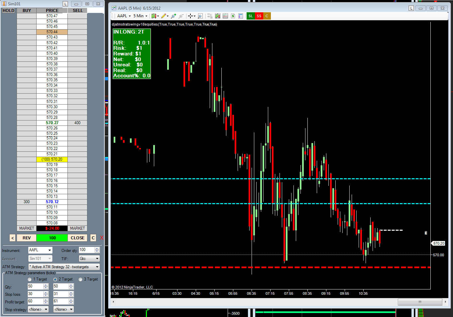Click the L link button in chart title bar
This screenshot has height=317, width=453.
411,8
